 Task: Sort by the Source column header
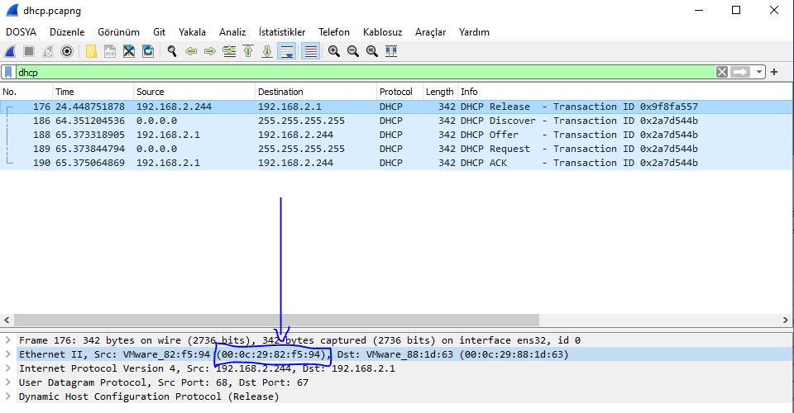[194, 92]
